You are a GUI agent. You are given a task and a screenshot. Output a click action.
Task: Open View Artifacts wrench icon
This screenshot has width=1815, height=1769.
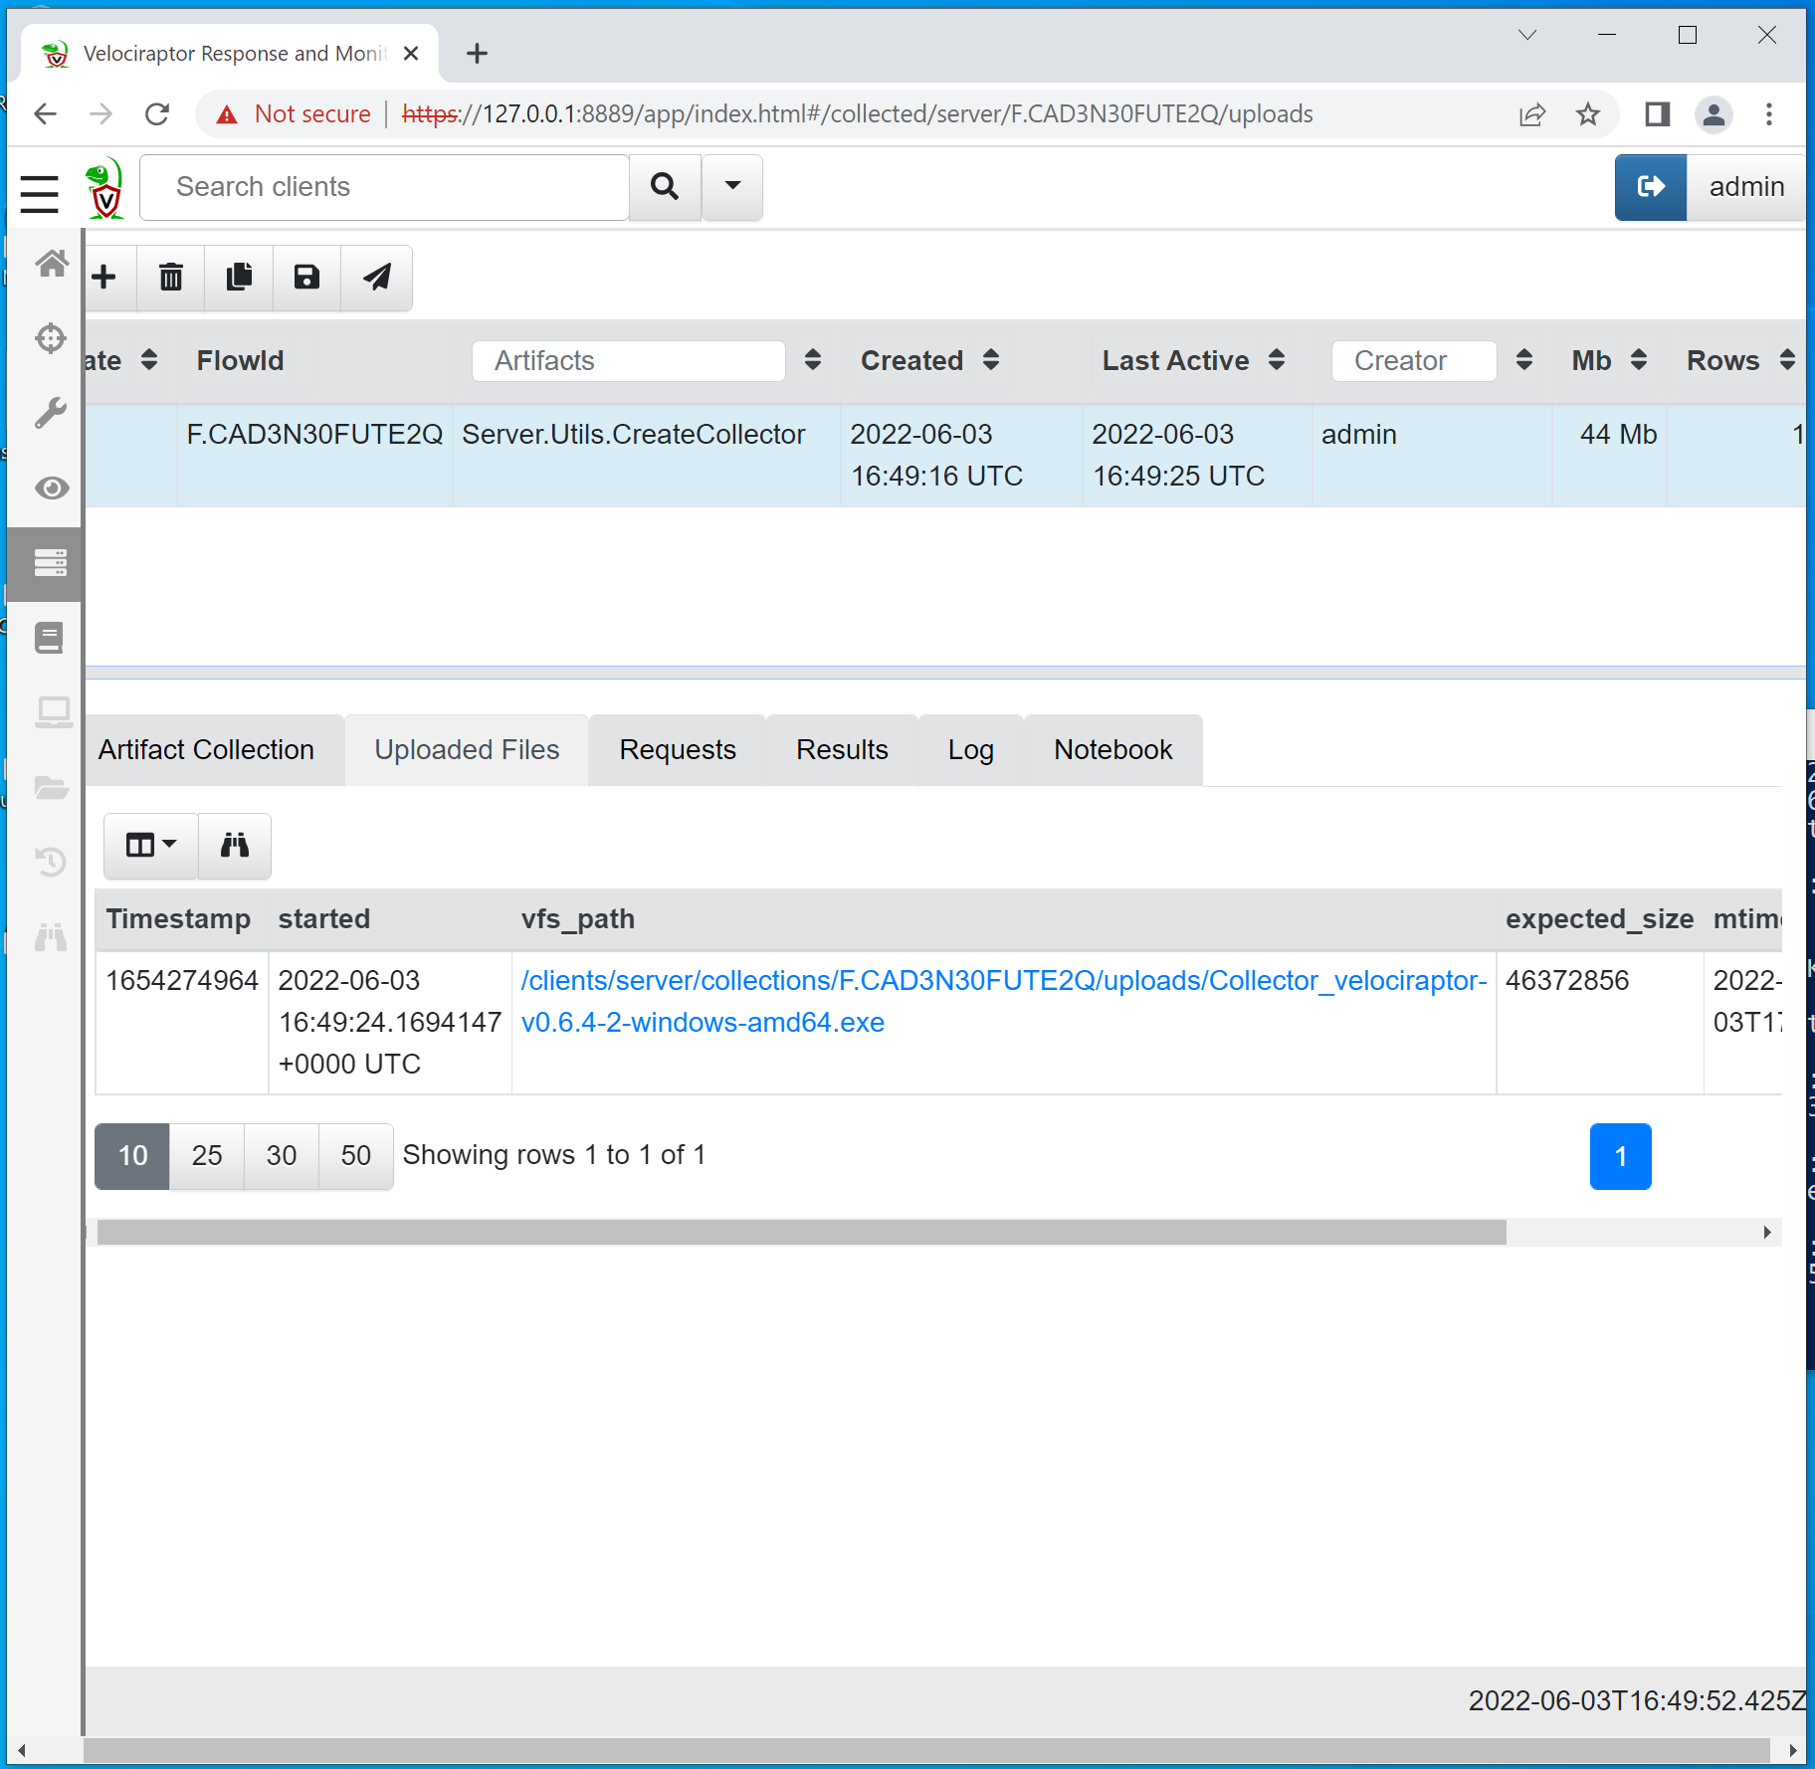pyautogui.click(x=51, y=413)
